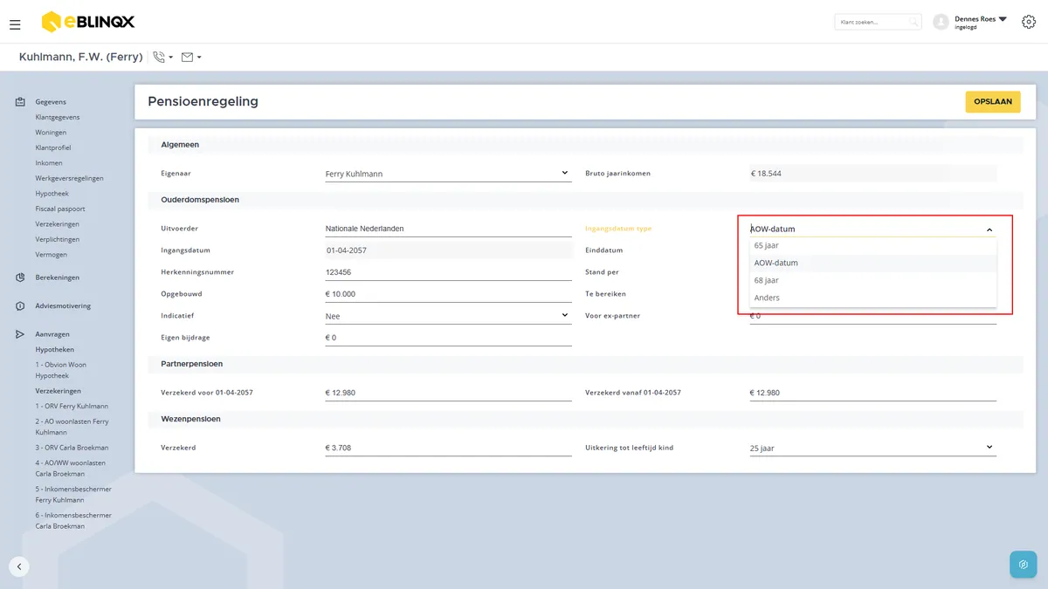Open the Eigenaar dropdown
The image size is (1048, 589).
(448, 174)
